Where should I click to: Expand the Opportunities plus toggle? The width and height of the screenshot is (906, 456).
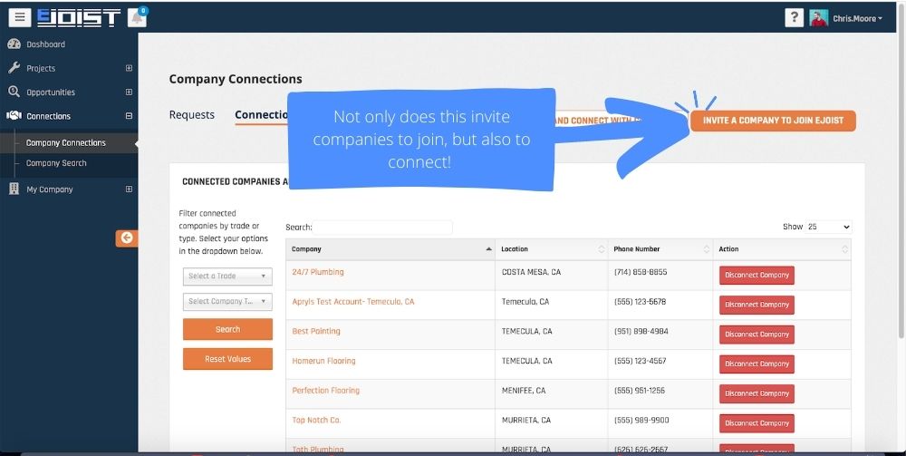pos(129,92)
